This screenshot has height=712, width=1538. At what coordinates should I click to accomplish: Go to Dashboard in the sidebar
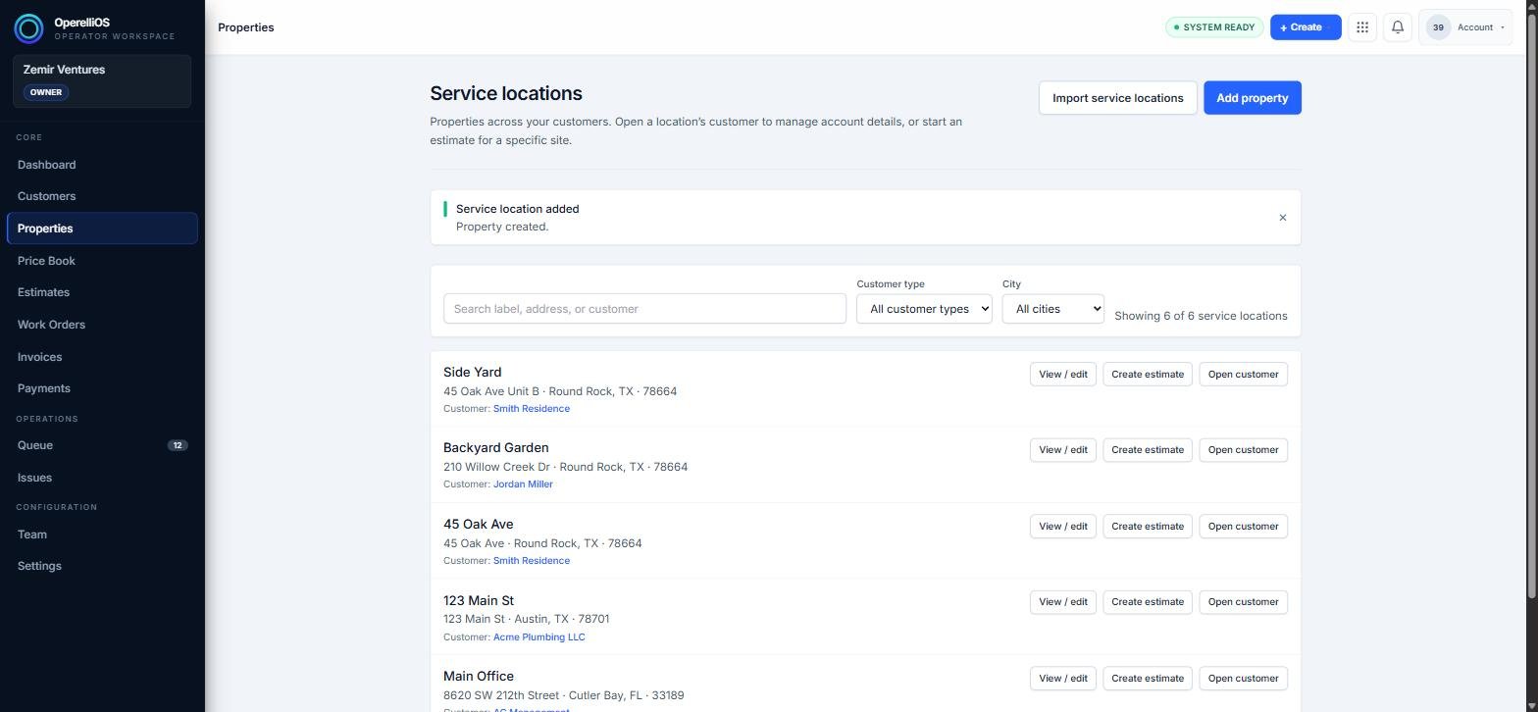click(102, 165)
